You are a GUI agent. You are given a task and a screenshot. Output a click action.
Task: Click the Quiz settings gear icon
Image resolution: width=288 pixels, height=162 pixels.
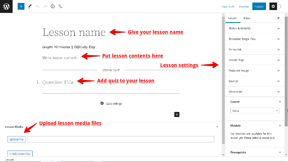pyautogui.click(x=102, y=103)
